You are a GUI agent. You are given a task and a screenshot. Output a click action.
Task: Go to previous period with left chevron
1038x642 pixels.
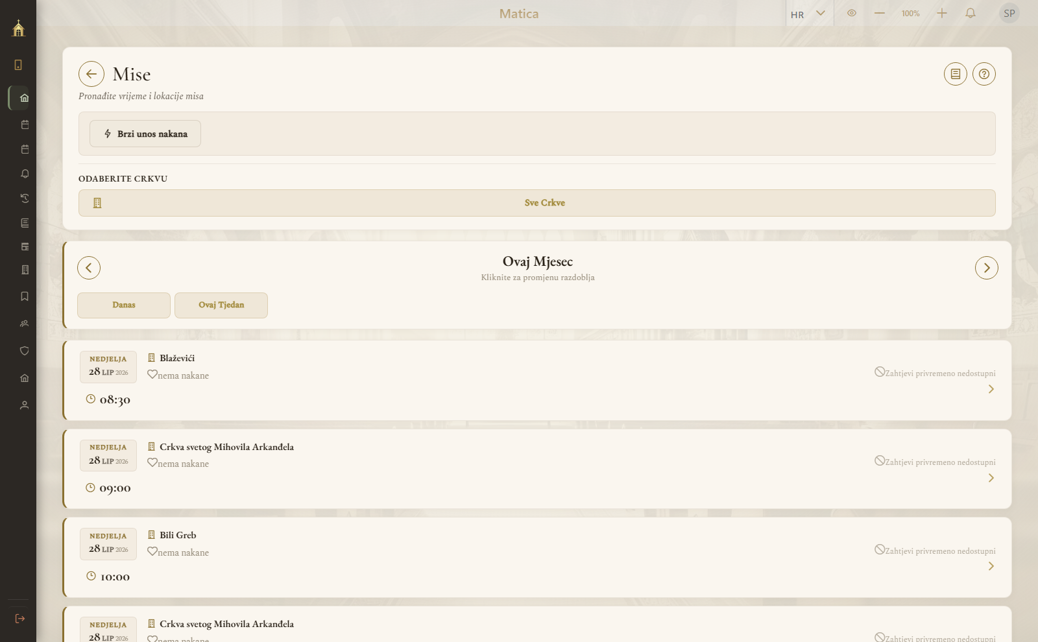(89, 268)
